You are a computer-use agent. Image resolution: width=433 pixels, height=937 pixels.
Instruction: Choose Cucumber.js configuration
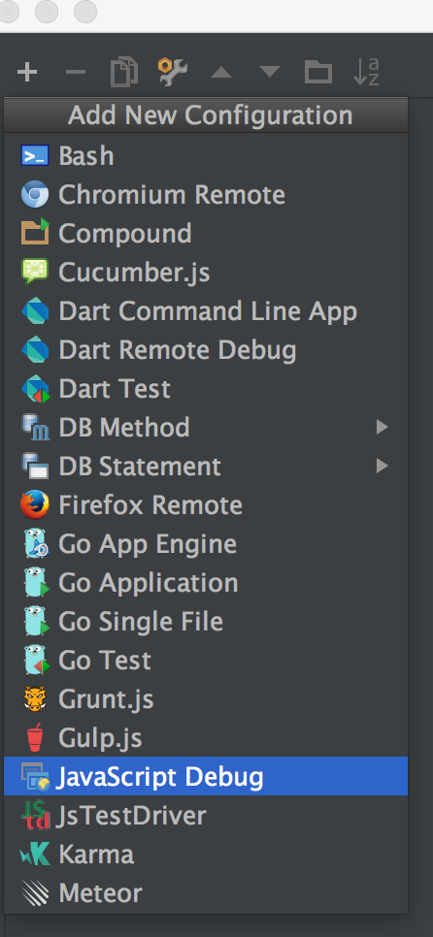click(x=206, y=272)
